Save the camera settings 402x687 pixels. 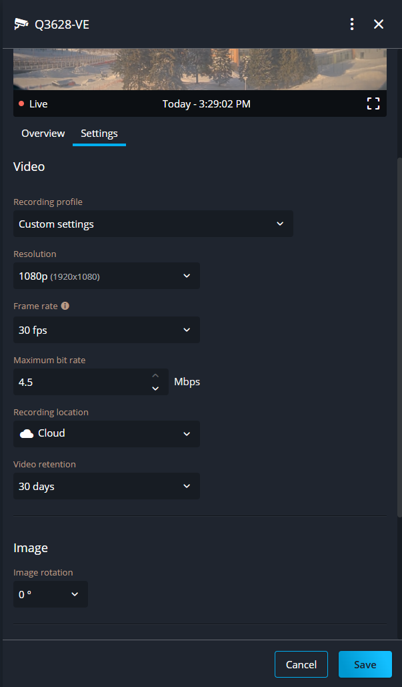coord(365,664)
